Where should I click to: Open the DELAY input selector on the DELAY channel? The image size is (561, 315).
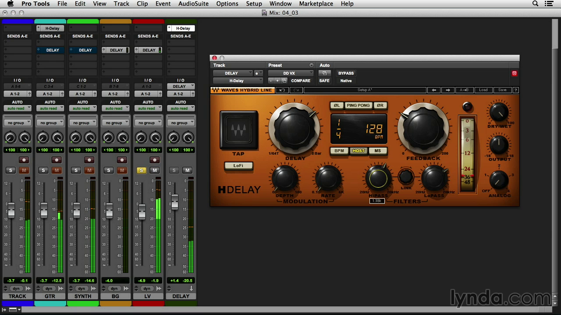181,87
